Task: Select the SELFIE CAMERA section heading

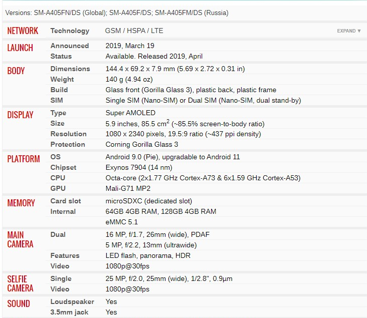Action: tap(21, 283)
